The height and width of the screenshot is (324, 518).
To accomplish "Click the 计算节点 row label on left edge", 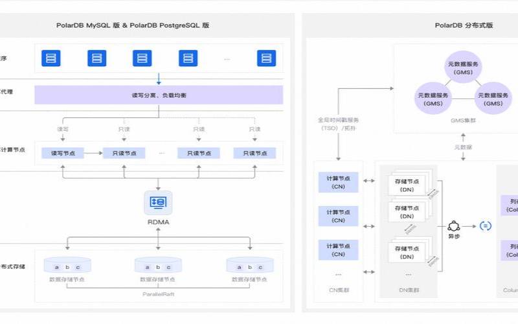I will click(12, 150).
